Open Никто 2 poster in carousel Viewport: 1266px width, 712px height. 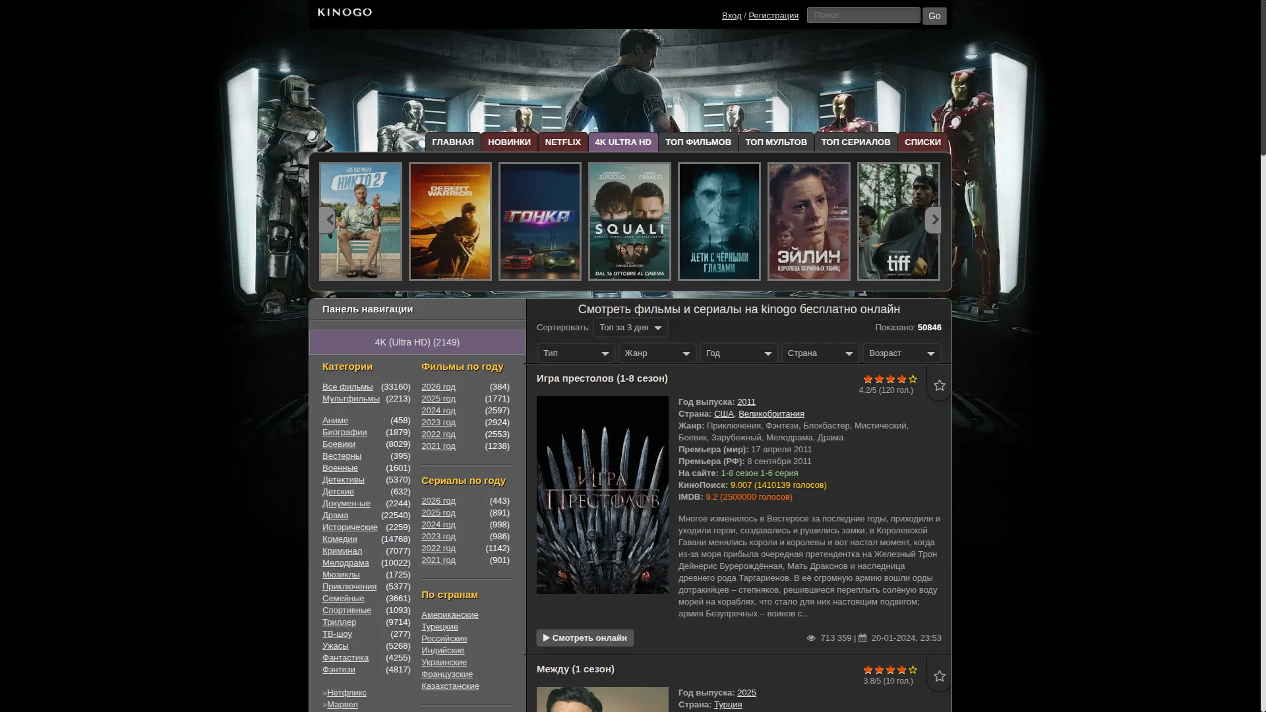(361, 222)
